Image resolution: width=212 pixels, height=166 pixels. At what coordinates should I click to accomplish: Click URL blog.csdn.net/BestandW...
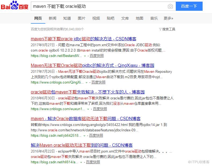56,56
